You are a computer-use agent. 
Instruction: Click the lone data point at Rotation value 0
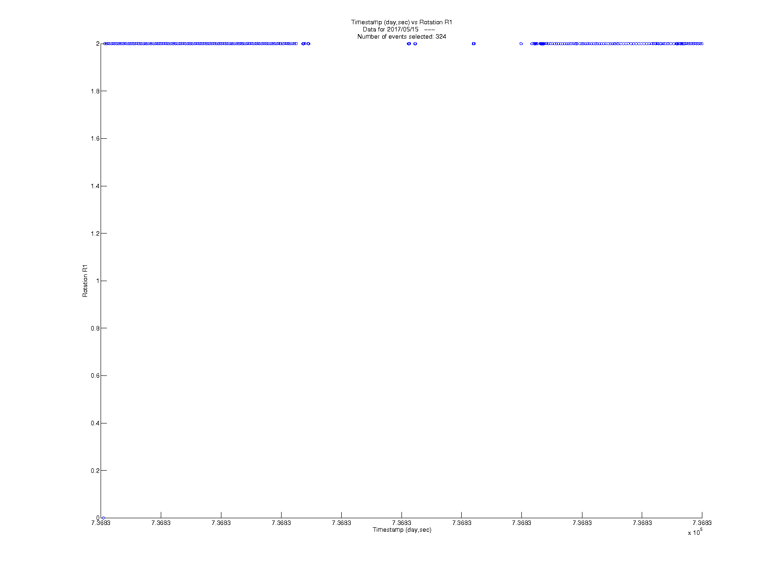(x=103, y=518)
